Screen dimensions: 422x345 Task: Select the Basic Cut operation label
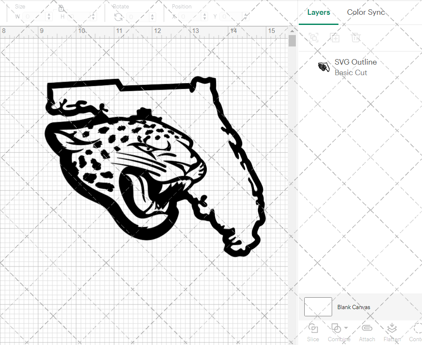[351, 73]
